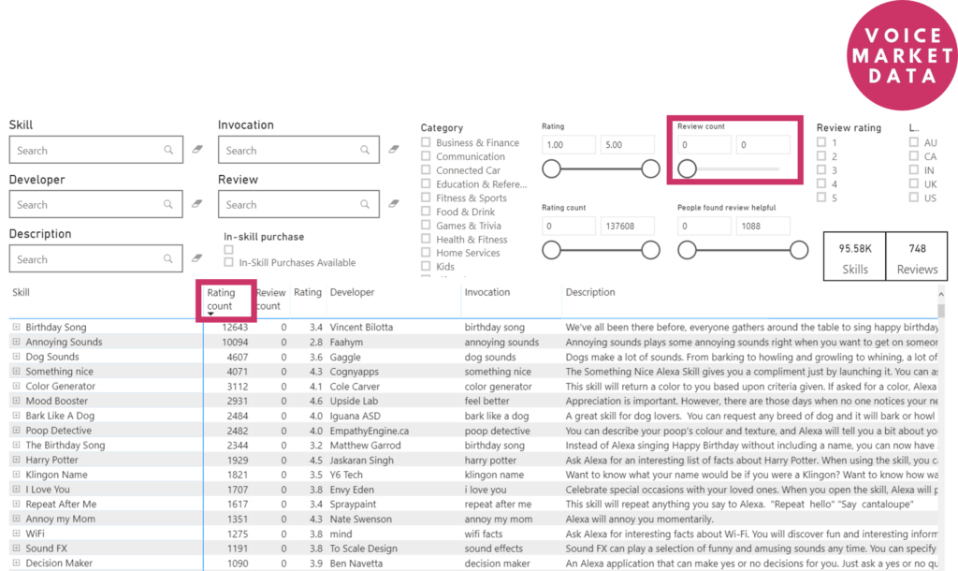Grab the Rating slider maximum handle
The image size is (958, 571).
[651, 168]
